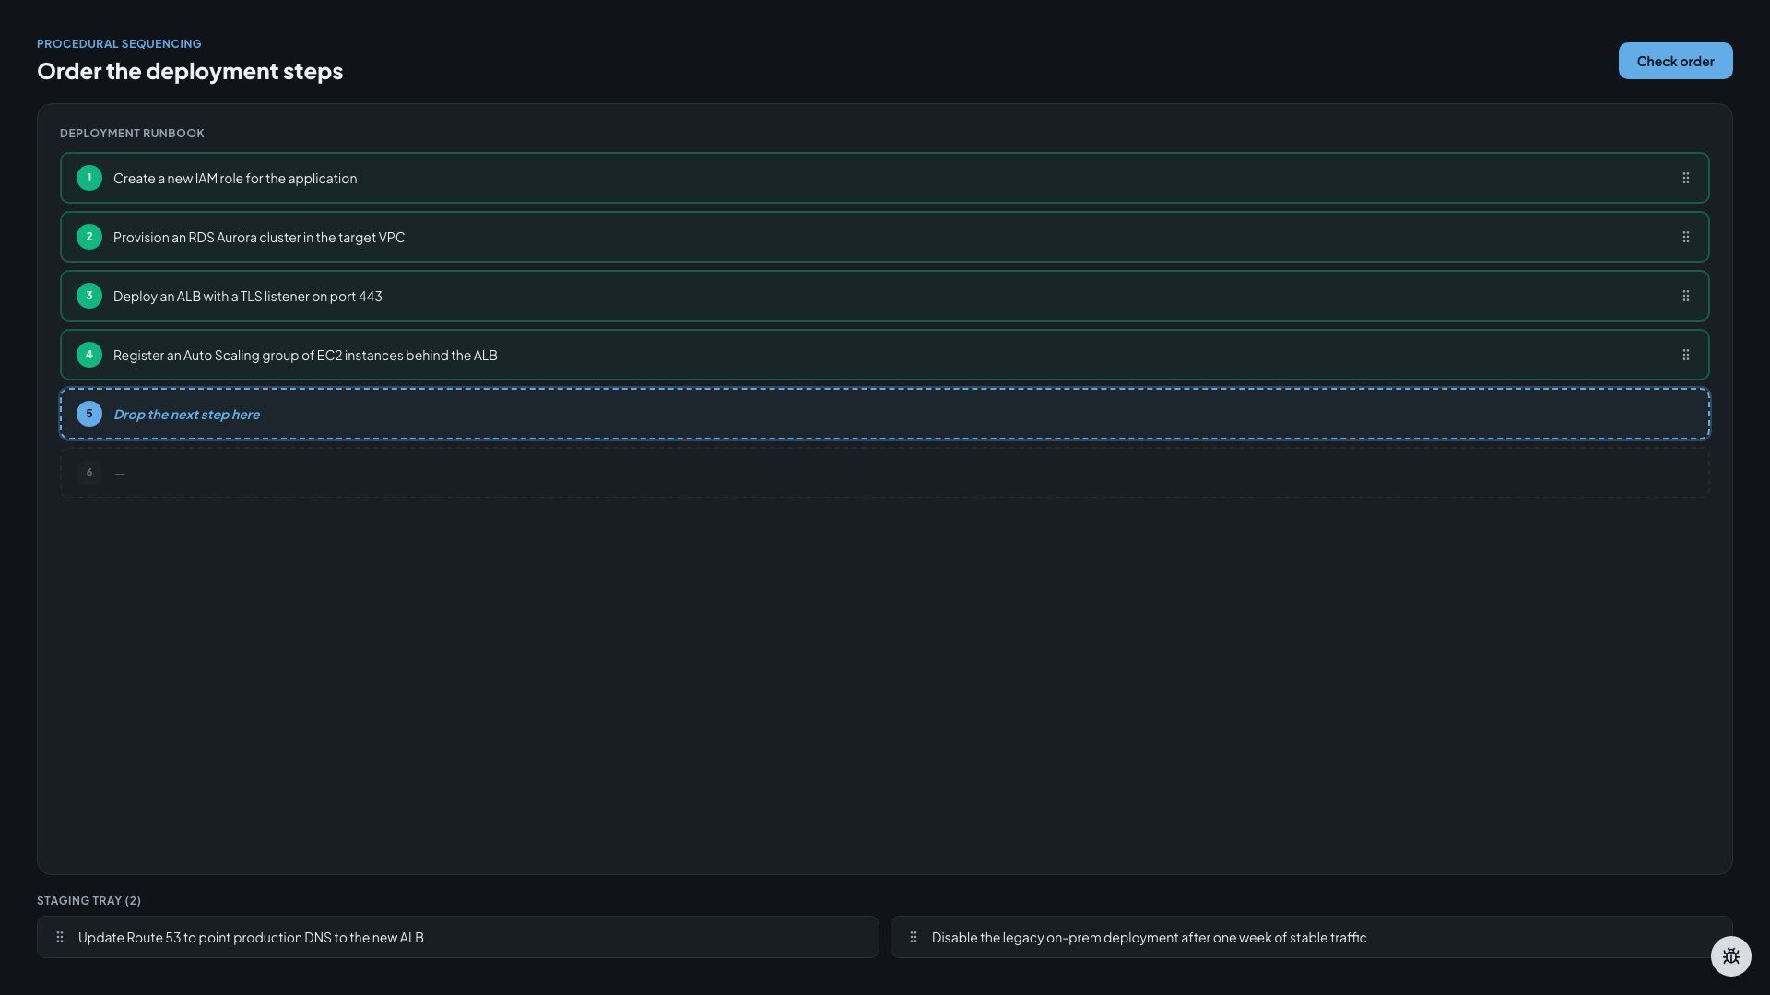Click 'Deploy an ALB with a TLS listener' text

coord(247,296)
